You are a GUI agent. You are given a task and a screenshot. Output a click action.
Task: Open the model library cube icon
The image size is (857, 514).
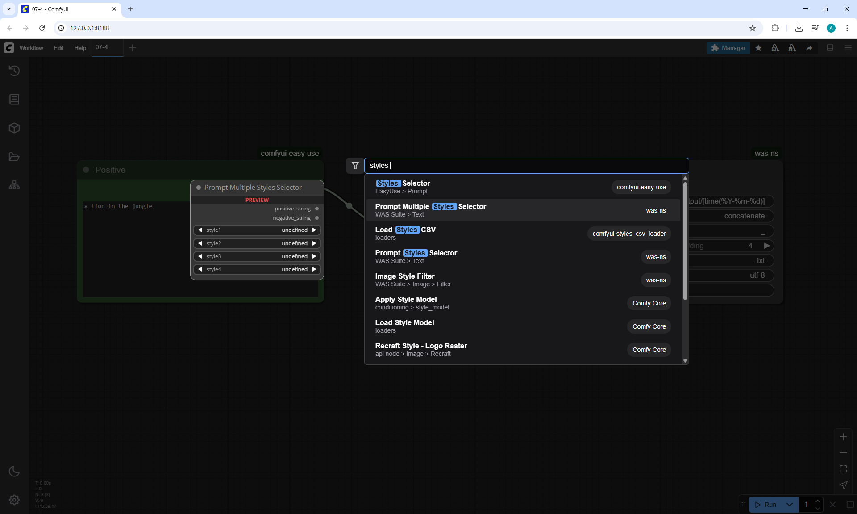(14, 128)
